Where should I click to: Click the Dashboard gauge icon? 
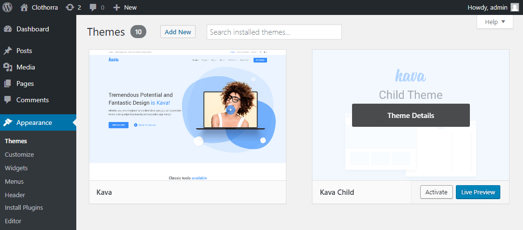8,29
